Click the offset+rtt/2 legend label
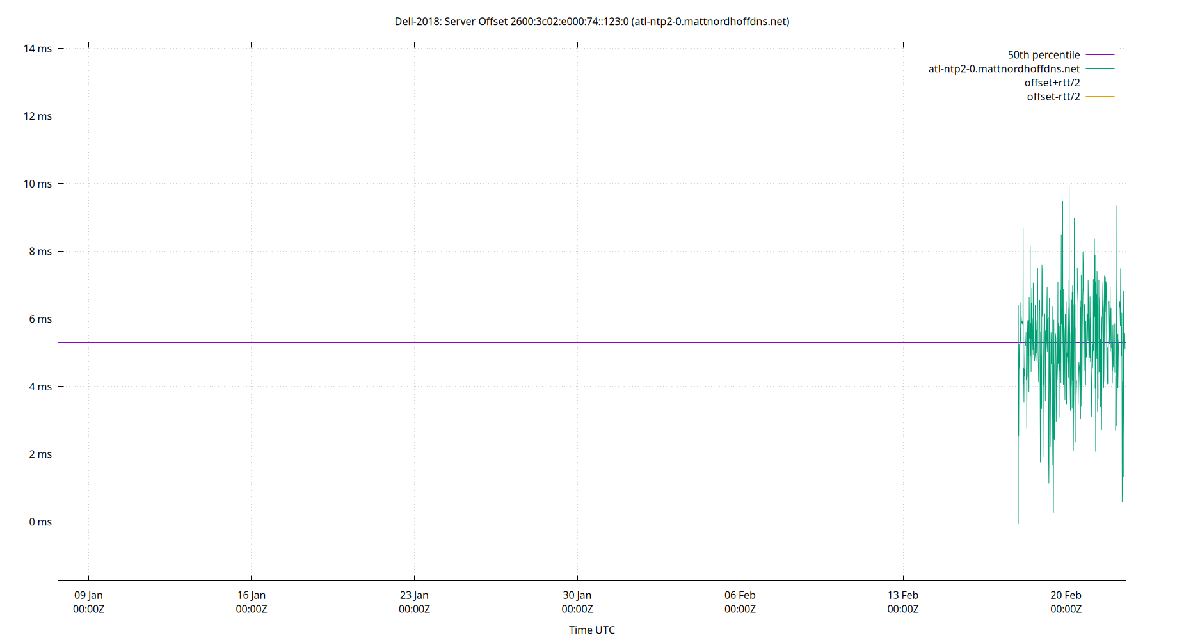Screen dimensions: 1184x640 (1052, 83)
